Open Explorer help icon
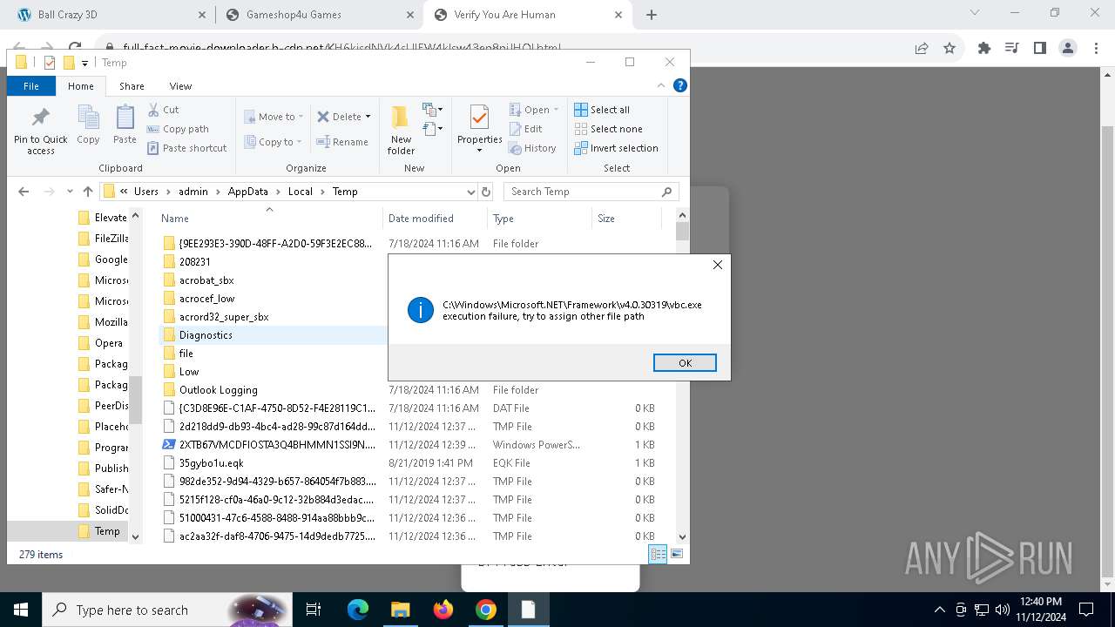 (680, 85)
